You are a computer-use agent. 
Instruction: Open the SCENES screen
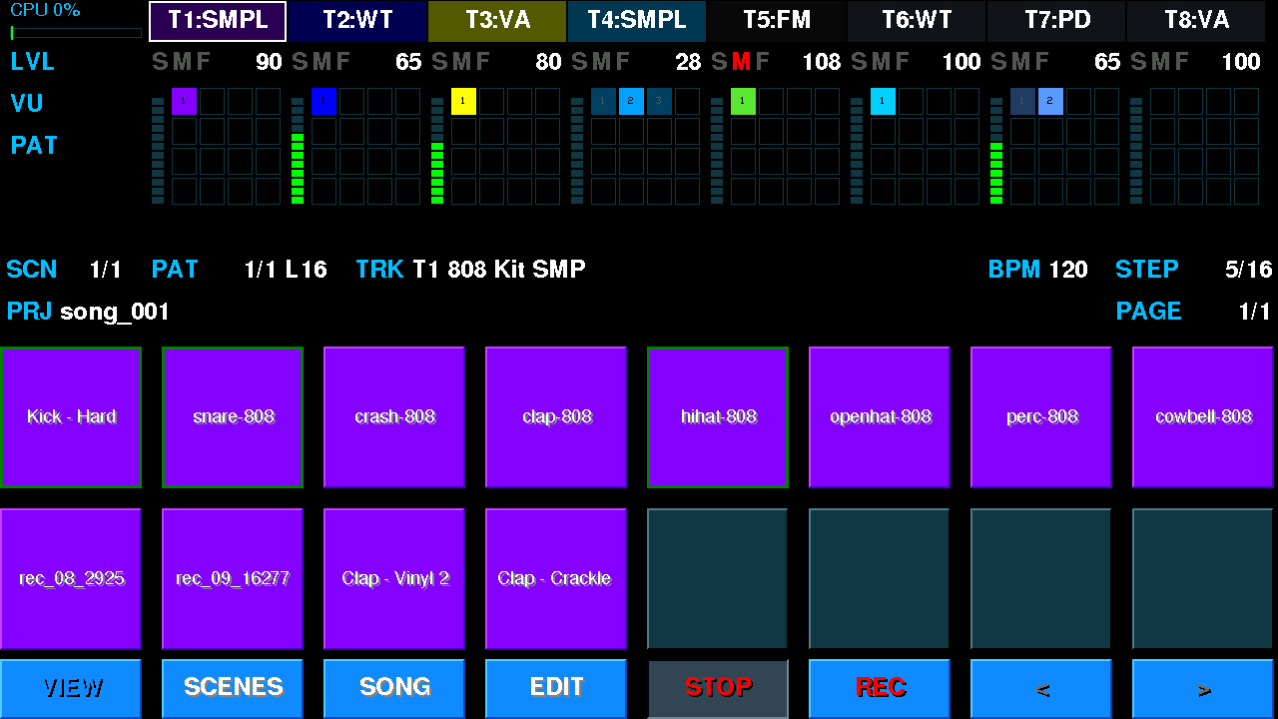233,688
